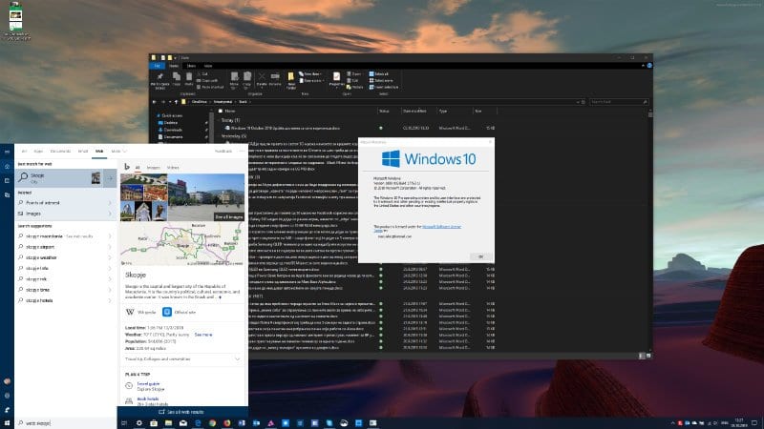The width and height of the screenshot is (764, 429).
Task: Select the Documents filter in search panel
Action: (x=60, y=152)
